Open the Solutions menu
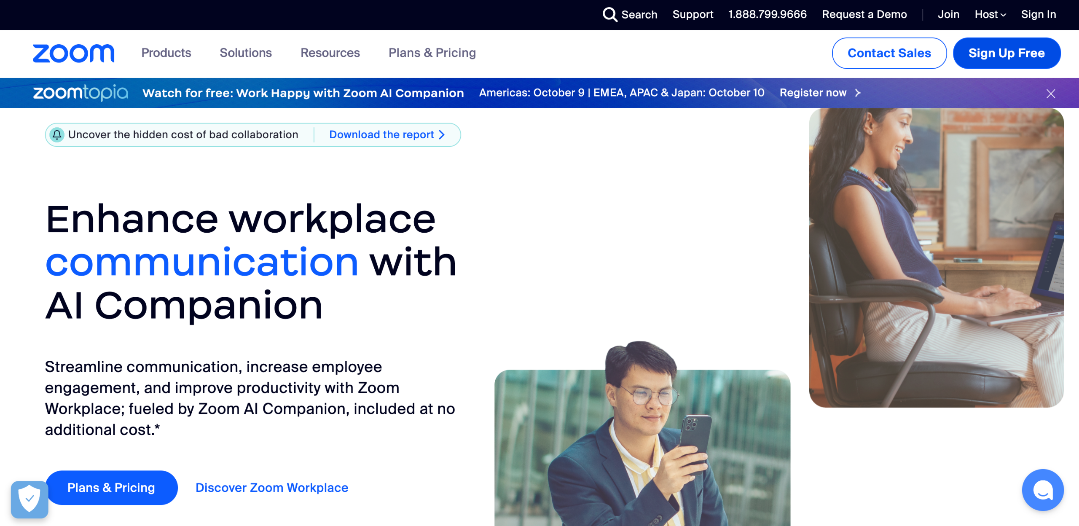Screen dimensions: 1079x526 coord(246,53)
